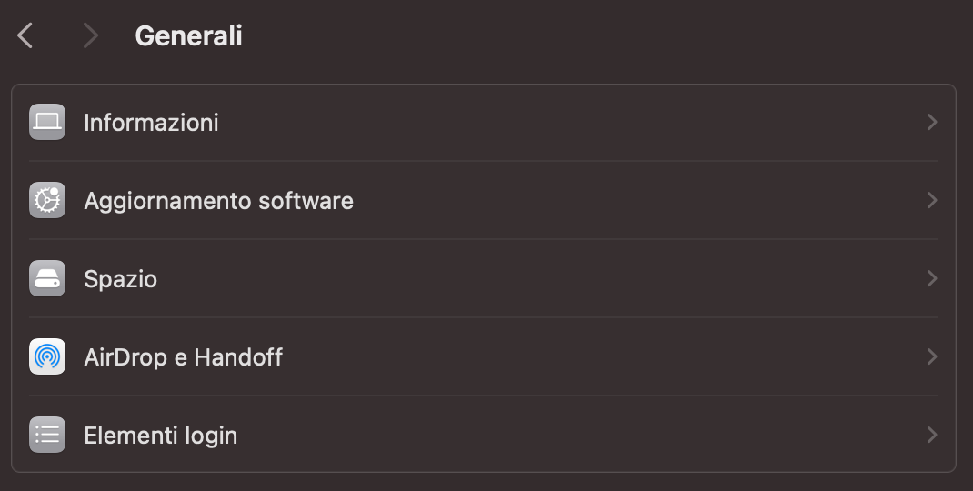The width and height of the screenshot is (973, 491).
Task: Expand the Informazioni row chevron
Action: coord(931,122)
